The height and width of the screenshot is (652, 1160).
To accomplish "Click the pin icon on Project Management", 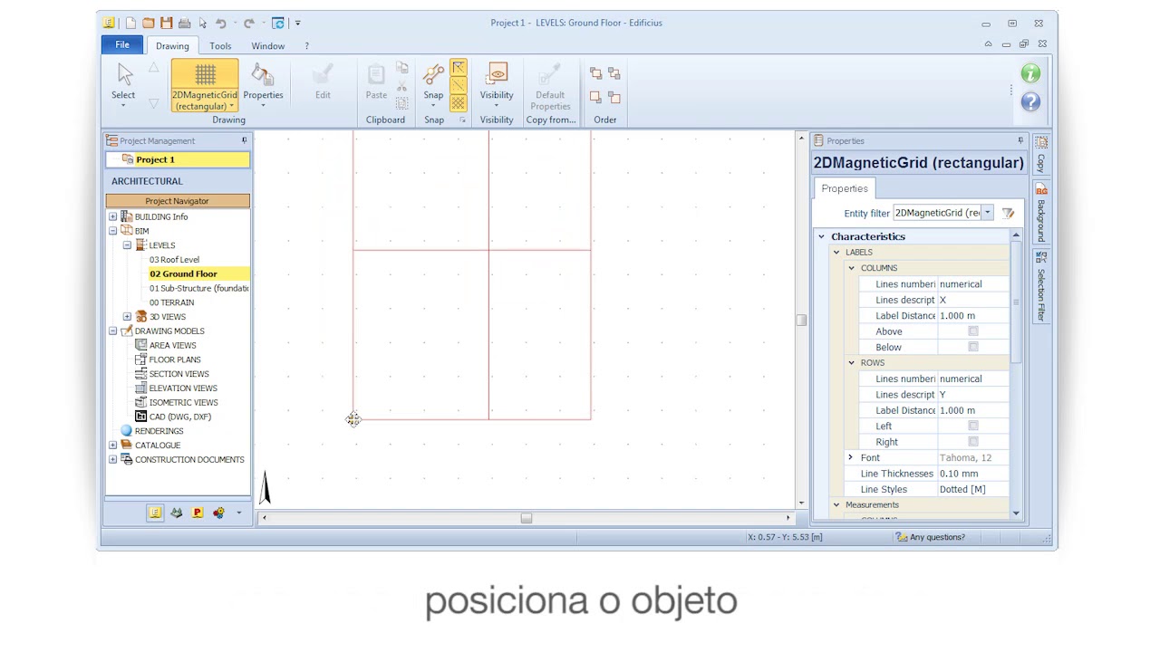I will 244,140.
